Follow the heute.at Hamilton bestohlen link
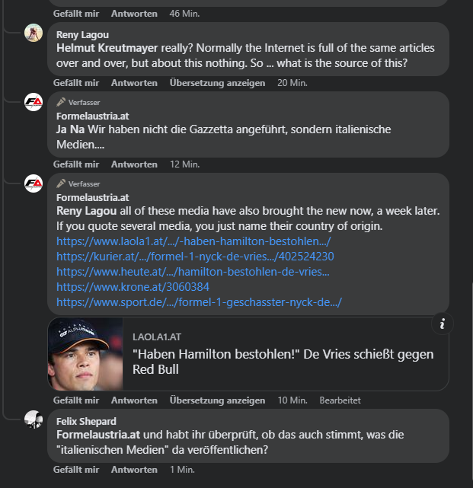473x488 pixels. pos(193,272)
